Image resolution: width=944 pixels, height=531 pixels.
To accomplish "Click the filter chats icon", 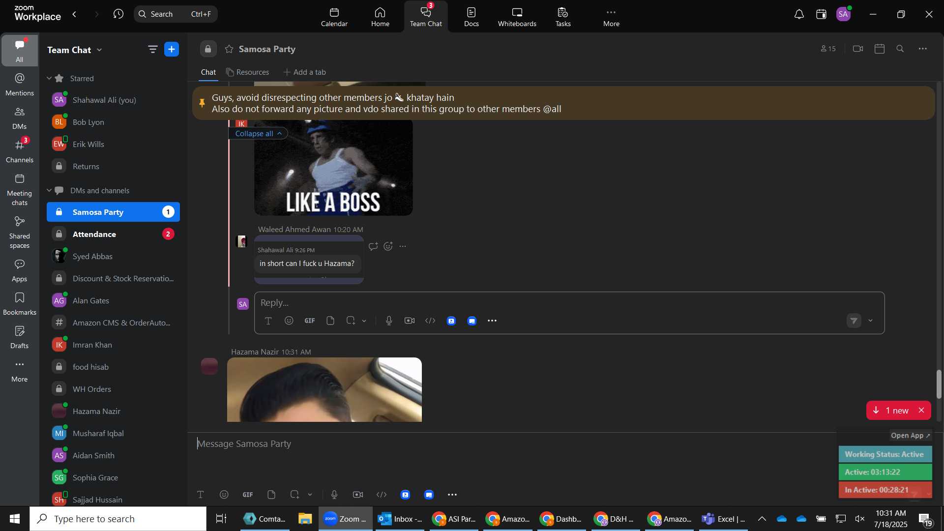I will click(x=152, y=49).
